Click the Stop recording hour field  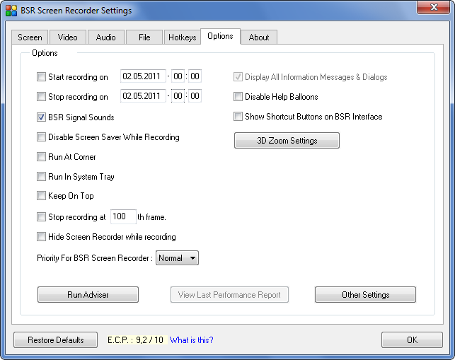coord(178,96)
